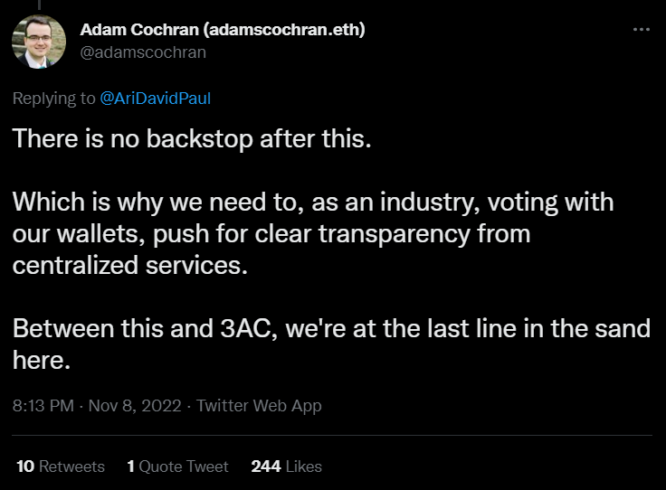
Task: Click the @adamscochran handle
Action: (x=143, y=52)
